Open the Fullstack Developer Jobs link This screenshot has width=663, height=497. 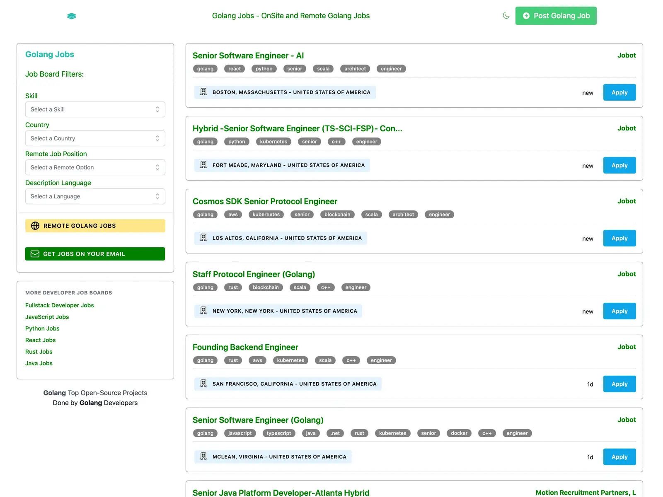click(x=60, y=305)
